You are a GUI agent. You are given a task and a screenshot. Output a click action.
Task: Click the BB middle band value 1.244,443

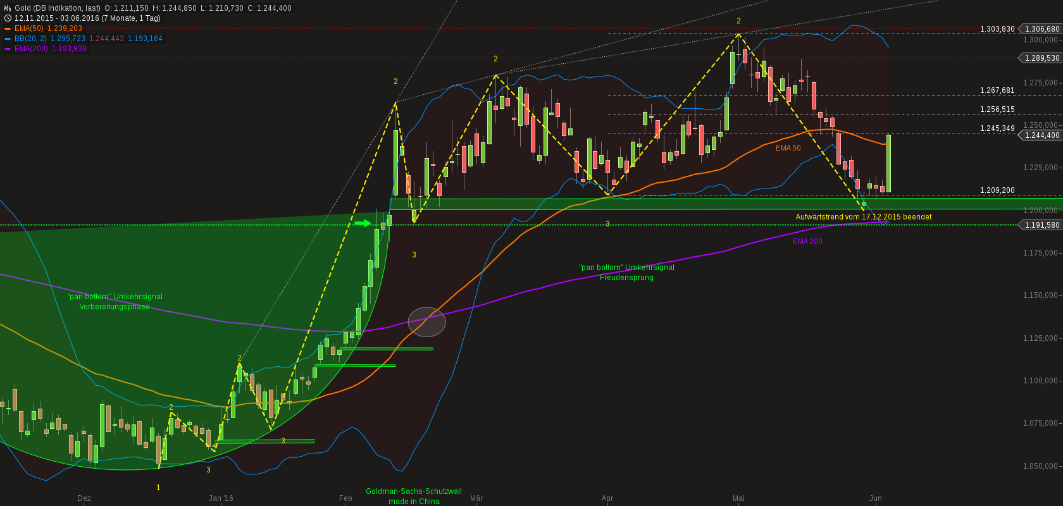coord(106,39)
